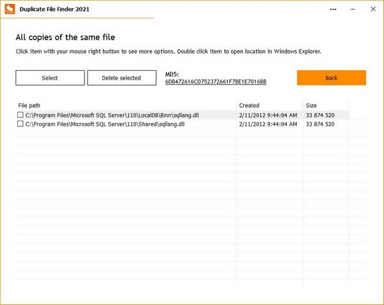Click the size value of the second file
The image size is (384, 305).
(320, 124)
